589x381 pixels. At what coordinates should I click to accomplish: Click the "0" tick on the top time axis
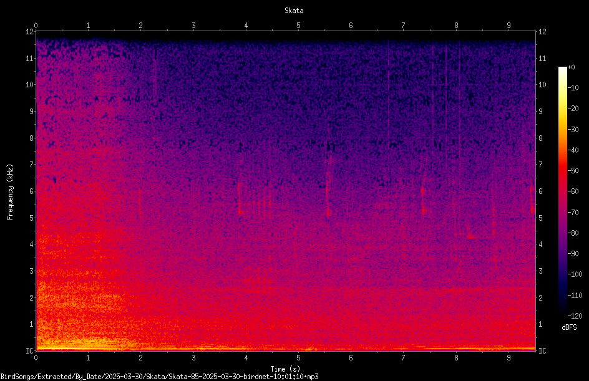[36, 25]
